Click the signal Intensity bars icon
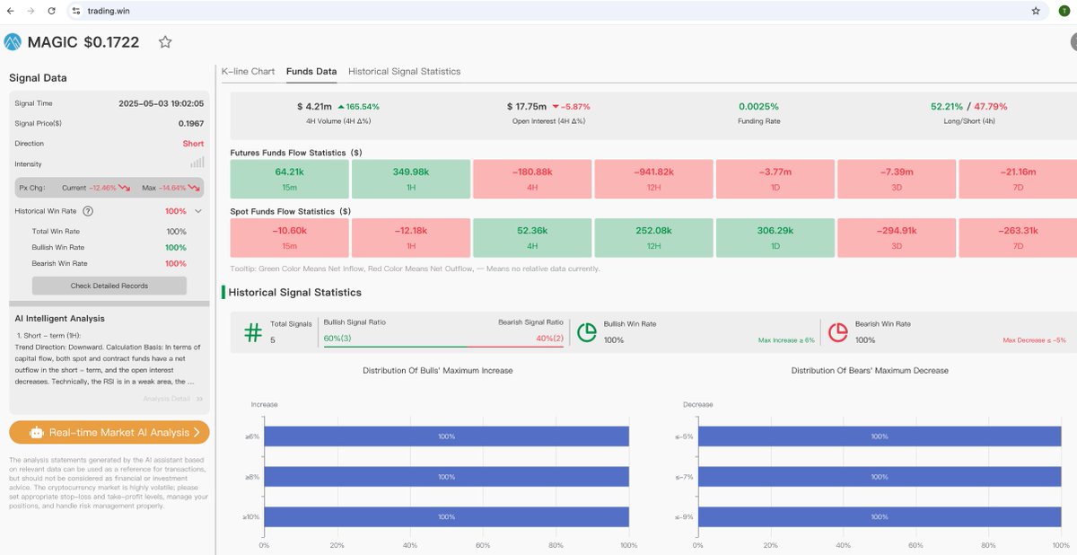 pyautogui.click(x=197, y=163)
